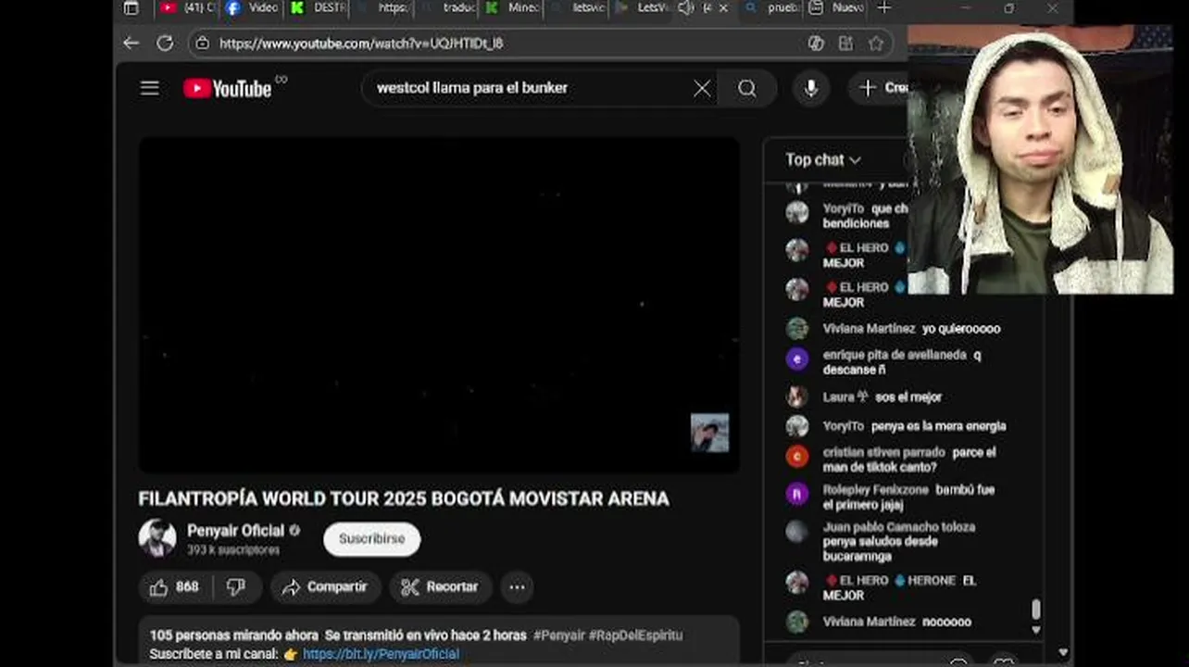Click enrique pita de avellaneda's avatar
The height and width of the screenshot is (667, 1189).
tap(797, 359)
